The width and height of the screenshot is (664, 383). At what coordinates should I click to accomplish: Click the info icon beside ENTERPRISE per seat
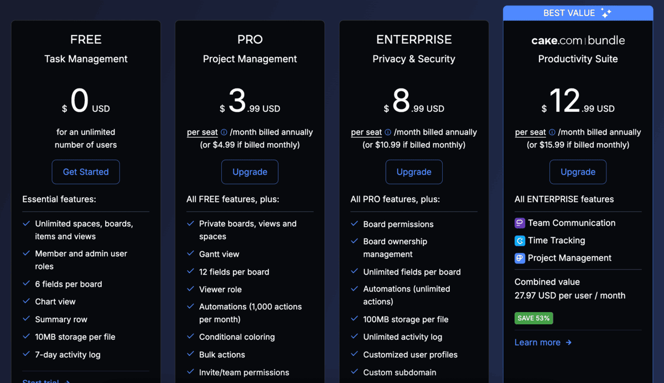click(x=388, y=132)
